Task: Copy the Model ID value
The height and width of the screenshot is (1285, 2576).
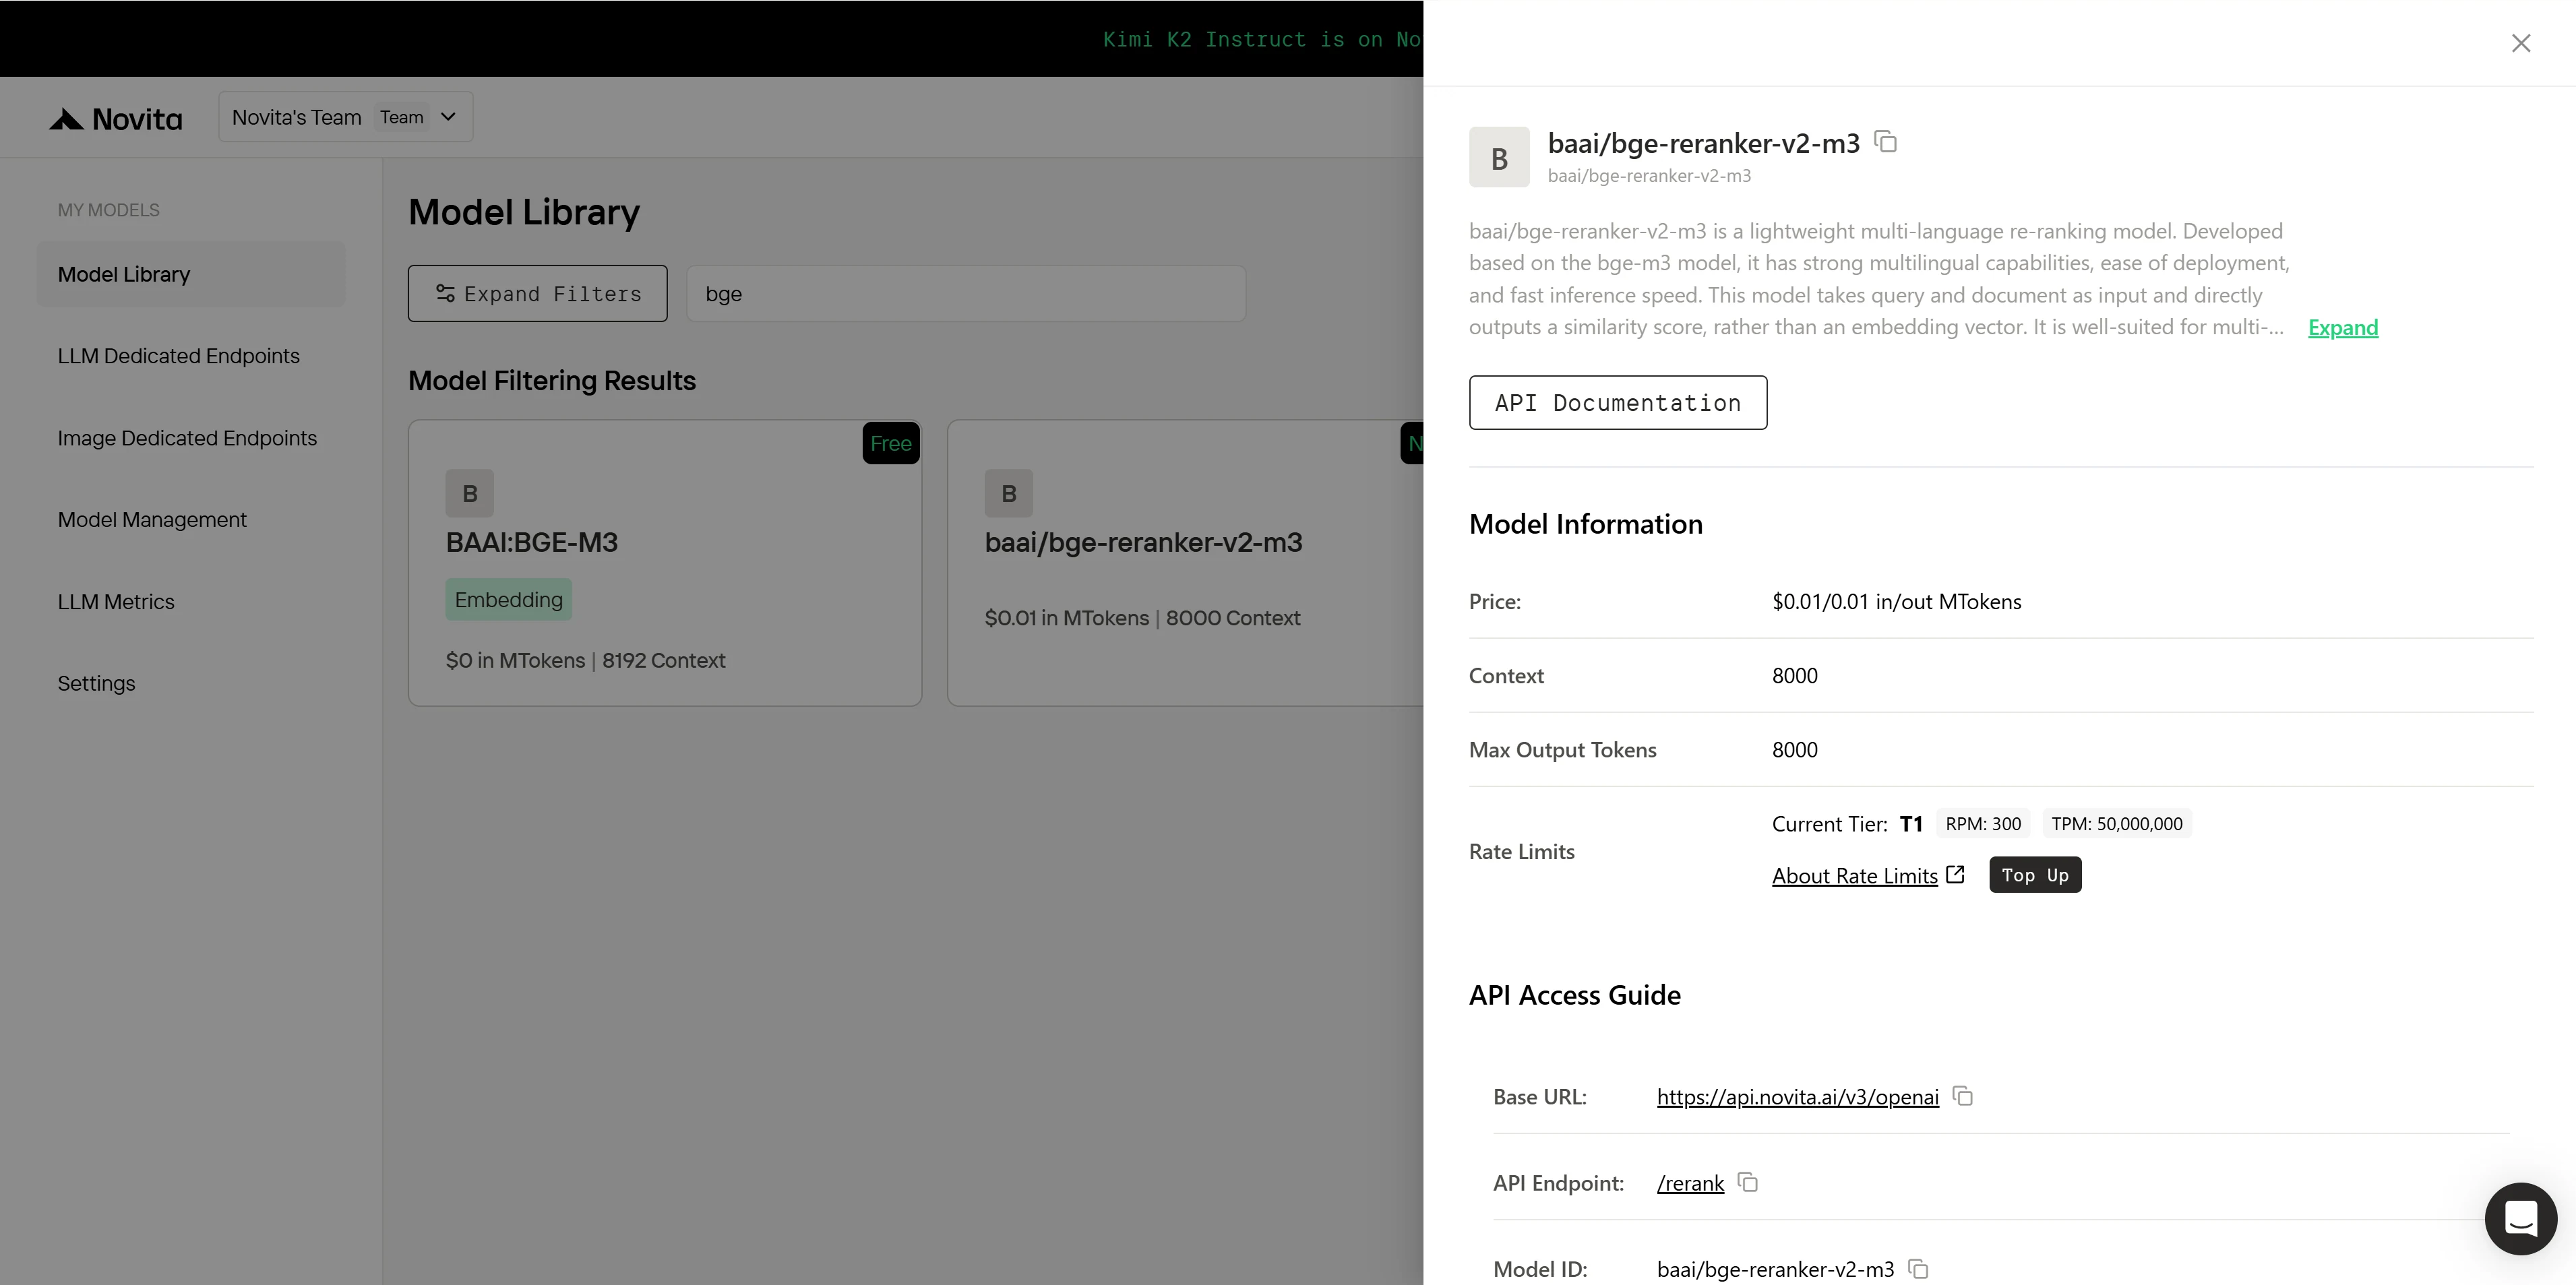Action: (1918, 1268)
